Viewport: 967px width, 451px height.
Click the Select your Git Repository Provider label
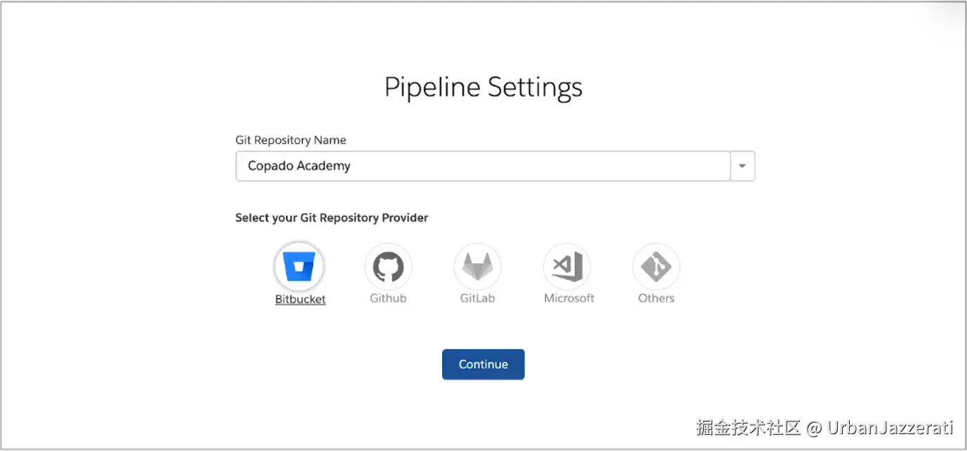coord(331,218)
